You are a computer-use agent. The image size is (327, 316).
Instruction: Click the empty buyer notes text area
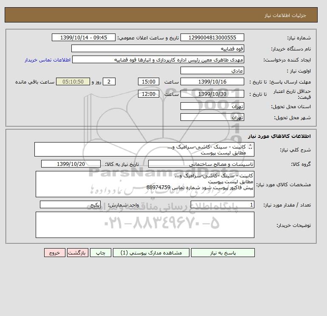145,225
